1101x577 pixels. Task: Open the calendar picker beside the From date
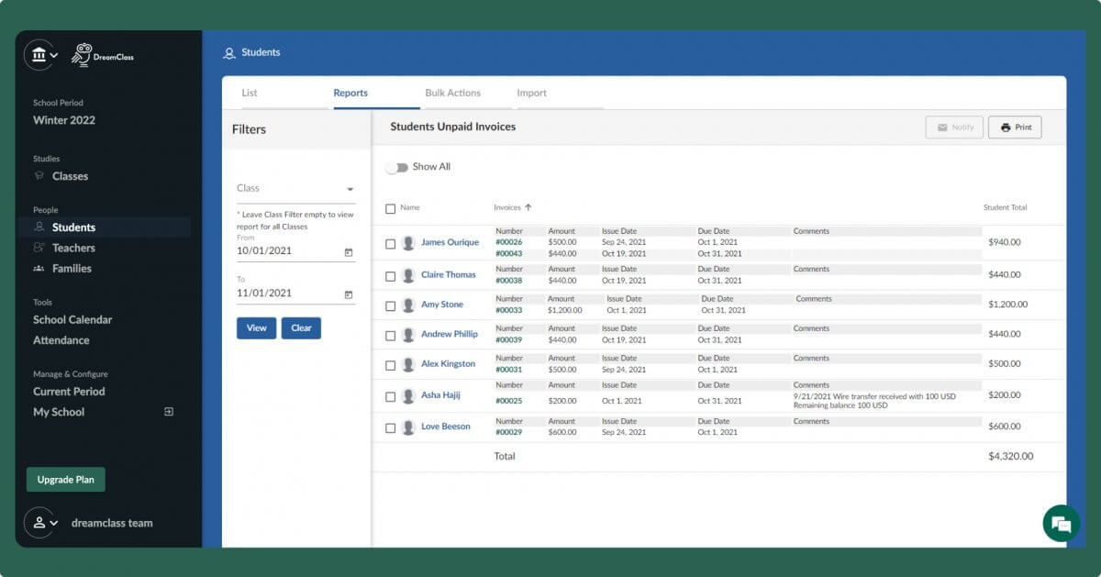350,250
